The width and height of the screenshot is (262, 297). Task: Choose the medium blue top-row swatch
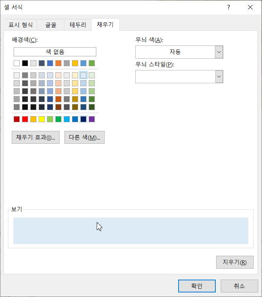click(x=50, y=63)
